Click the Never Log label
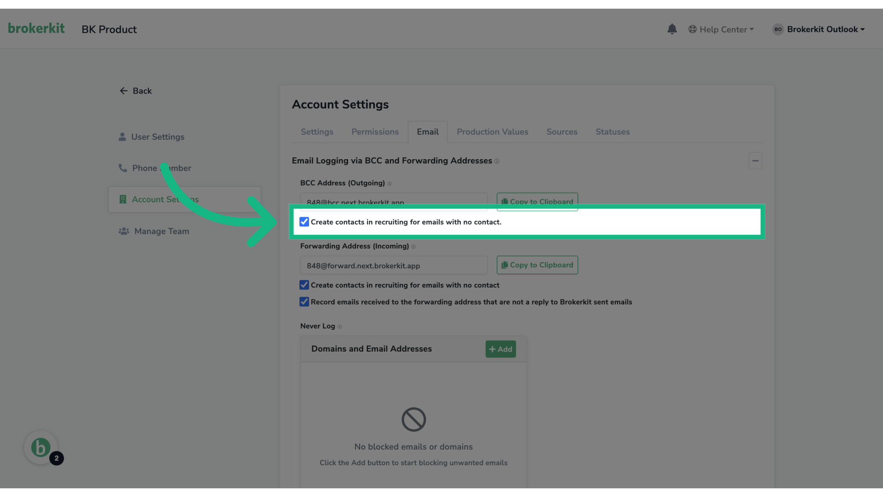Viewport: 883px width, 497px height. (317, 326)
